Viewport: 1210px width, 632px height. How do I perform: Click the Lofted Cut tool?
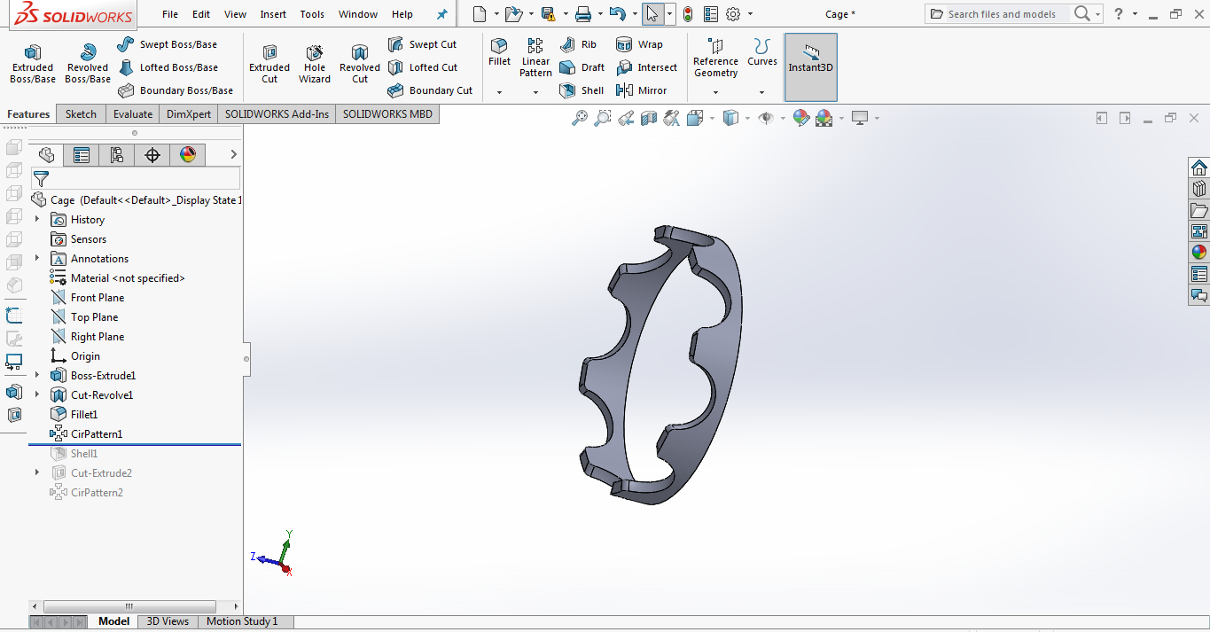tap(423, 67)
